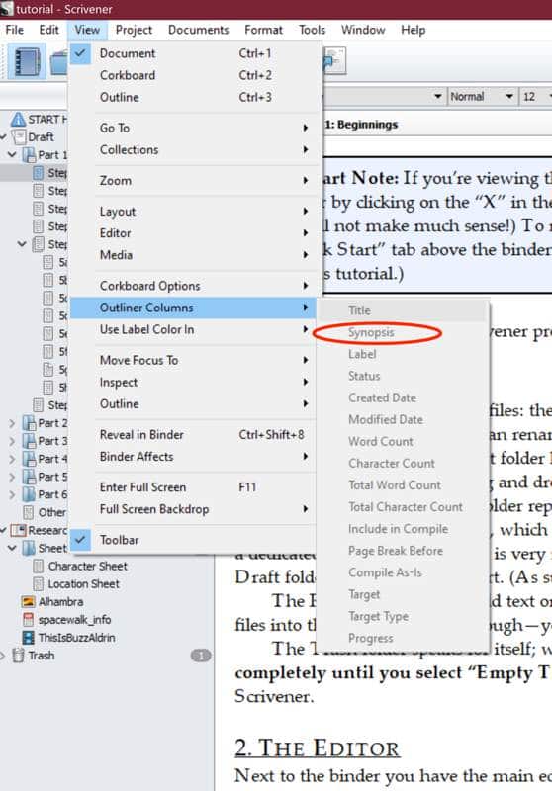Select the Trash row in binder
Image resolution: width=552 pixels, height=791 pixels.
[x=107, y=656]
